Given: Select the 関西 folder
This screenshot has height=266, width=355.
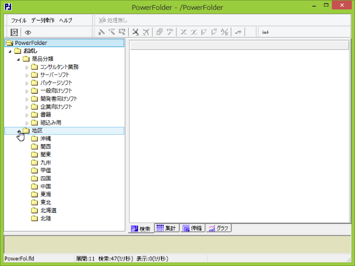Looking at the screenshot, I should click(45, 146).
